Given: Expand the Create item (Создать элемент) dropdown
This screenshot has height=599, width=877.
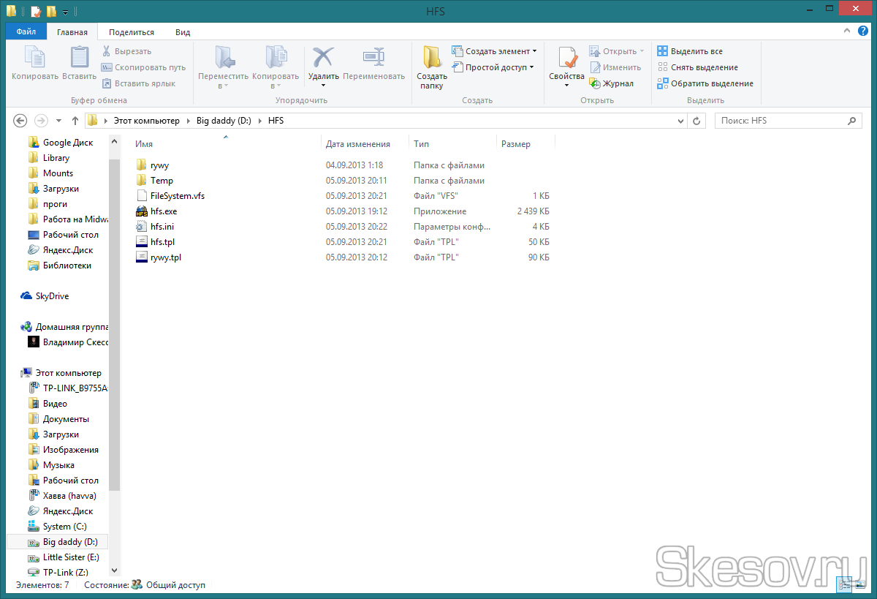Looking at the screenshot, I should coord(494,51).
